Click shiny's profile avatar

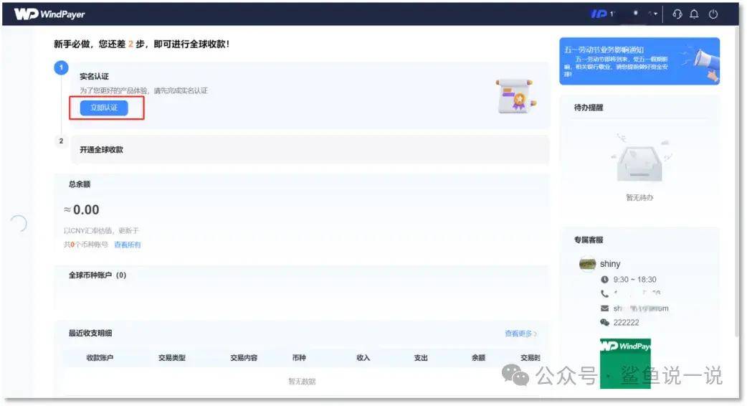point(588,265)
